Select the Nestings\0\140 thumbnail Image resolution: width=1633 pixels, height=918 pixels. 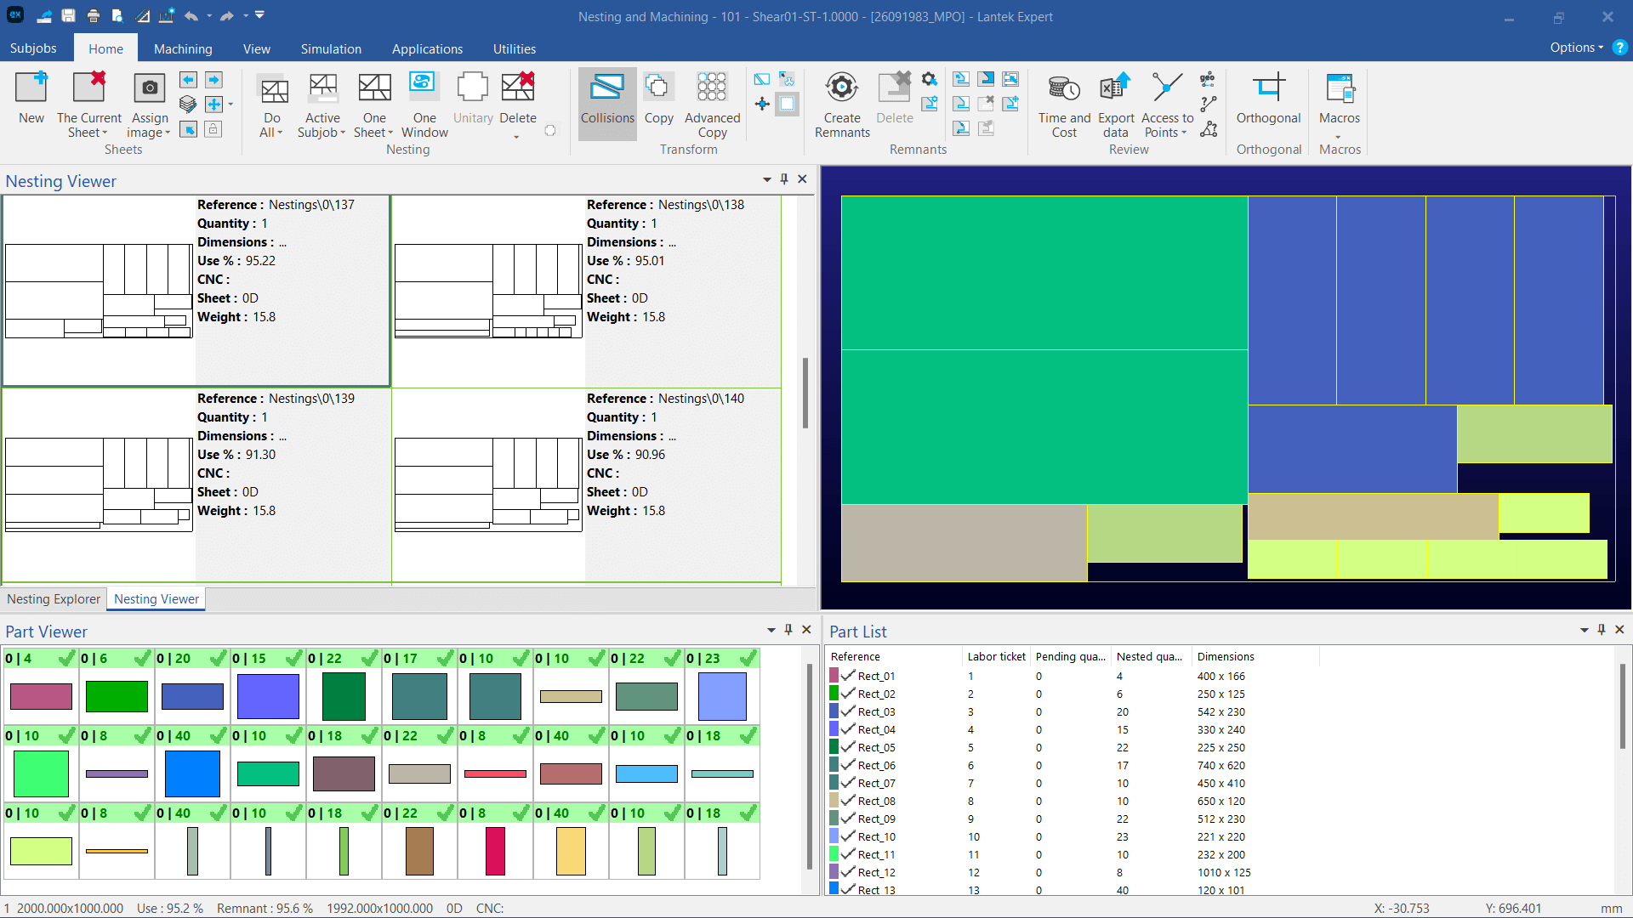(488, 484)
